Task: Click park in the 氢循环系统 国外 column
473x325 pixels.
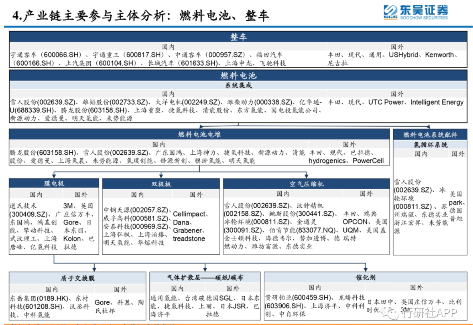Action: pos(456,203)
